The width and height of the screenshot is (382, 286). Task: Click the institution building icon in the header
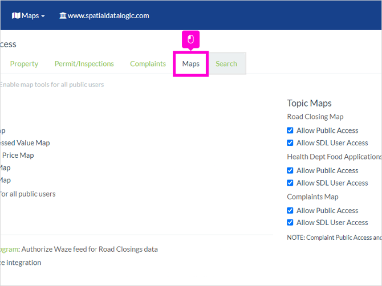[x=63, y=16]
